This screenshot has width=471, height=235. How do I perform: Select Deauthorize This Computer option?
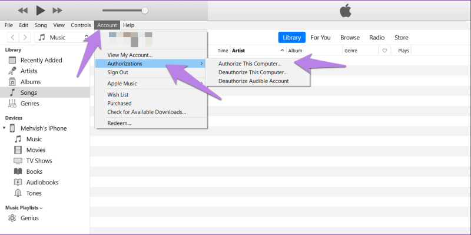[x=253, y=72]
